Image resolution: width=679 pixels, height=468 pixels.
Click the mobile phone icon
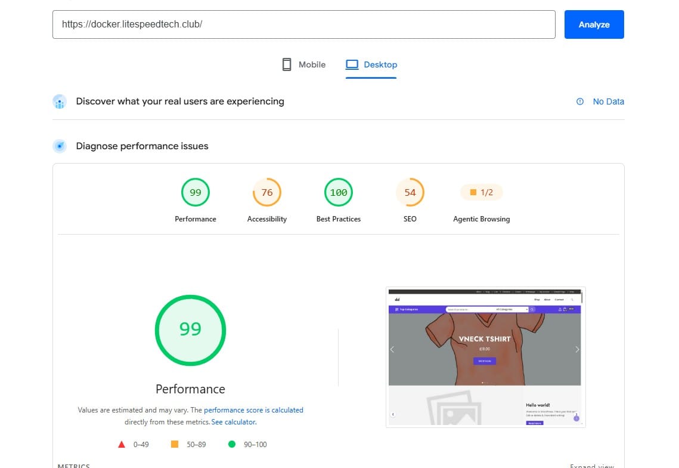(287, 64)
